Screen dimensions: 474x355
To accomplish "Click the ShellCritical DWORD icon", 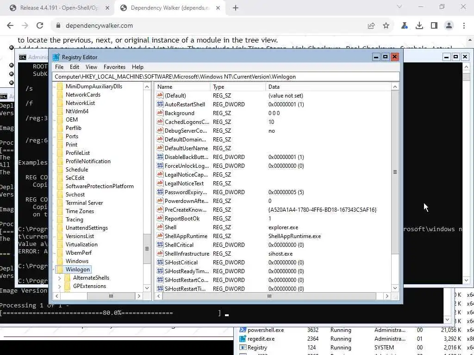I will point(160,245).
